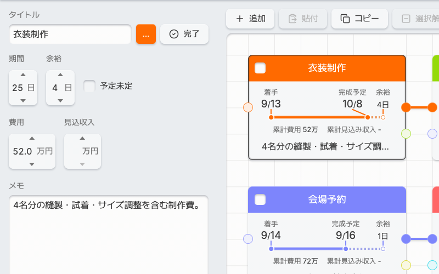
Task: Mark task complete with 完了 button
Action: [184, 34]
